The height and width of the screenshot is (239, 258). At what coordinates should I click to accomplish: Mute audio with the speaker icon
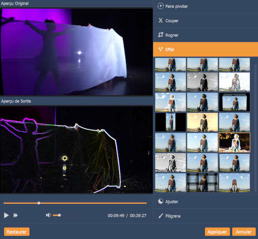49,215
